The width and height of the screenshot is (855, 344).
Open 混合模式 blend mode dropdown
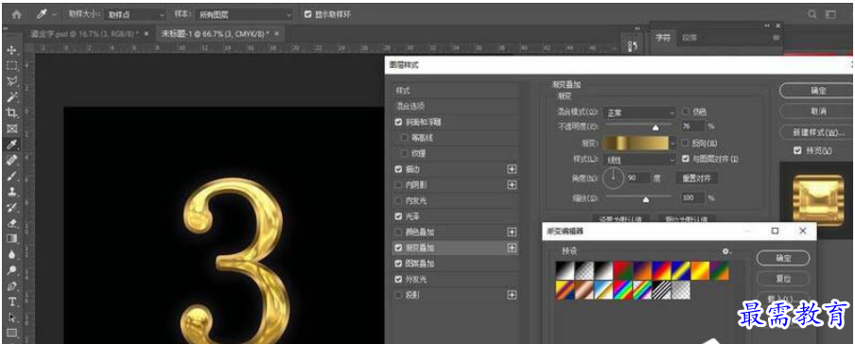pyautogui.click(x=639, y=112)
